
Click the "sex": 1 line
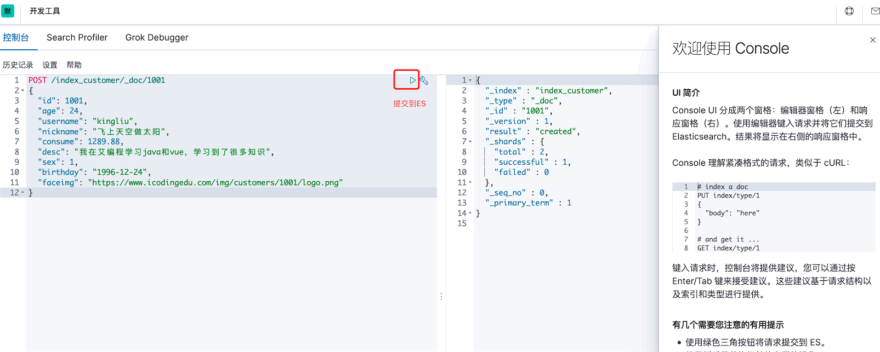58,162
